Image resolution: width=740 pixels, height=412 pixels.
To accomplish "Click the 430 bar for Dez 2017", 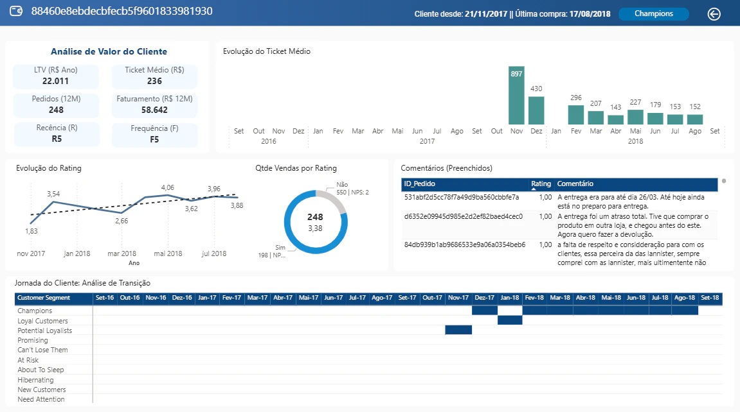I will click(536, 110).
